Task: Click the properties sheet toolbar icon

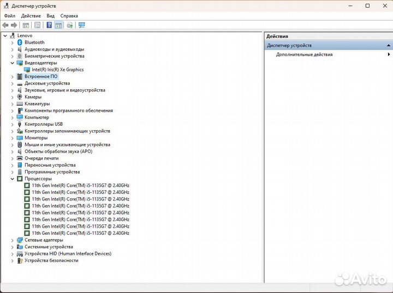Action: 37,25
